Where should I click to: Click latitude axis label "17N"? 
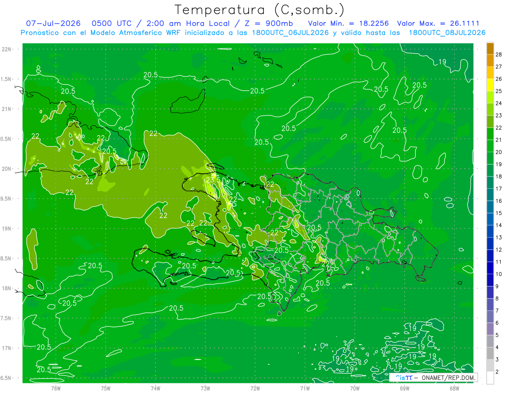(x=6, y=348)
